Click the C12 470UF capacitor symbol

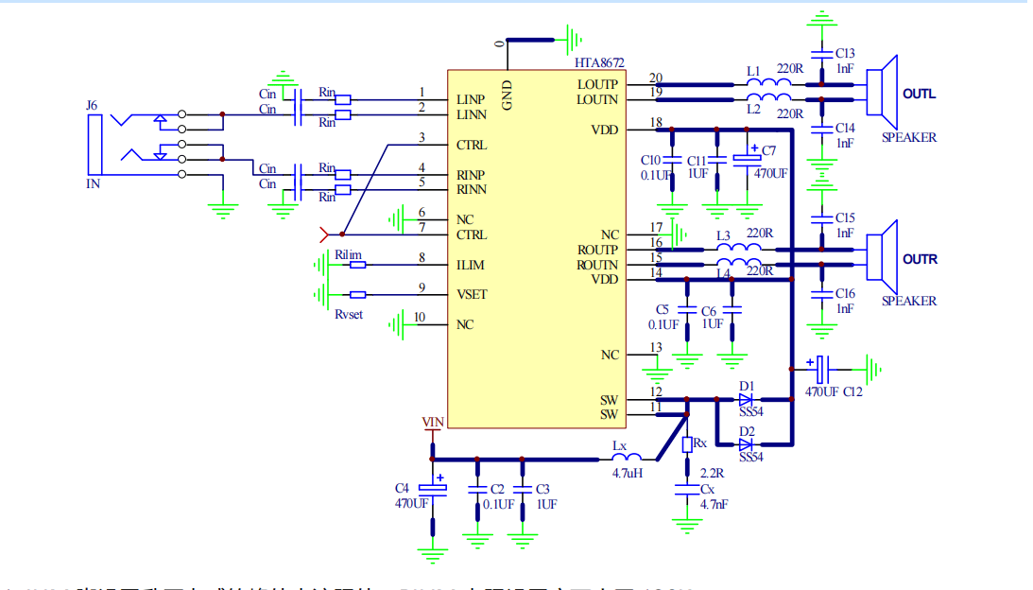pyautogui.click(x=820, y=369)
